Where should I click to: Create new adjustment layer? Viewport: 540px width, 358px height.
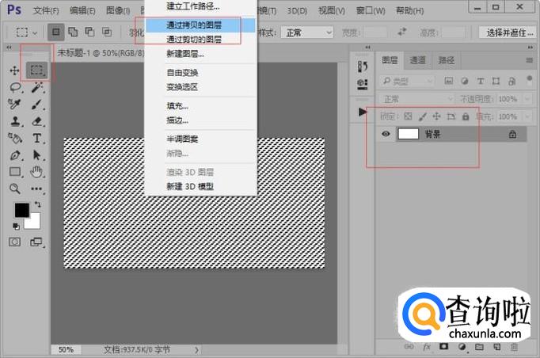[462, 347]
